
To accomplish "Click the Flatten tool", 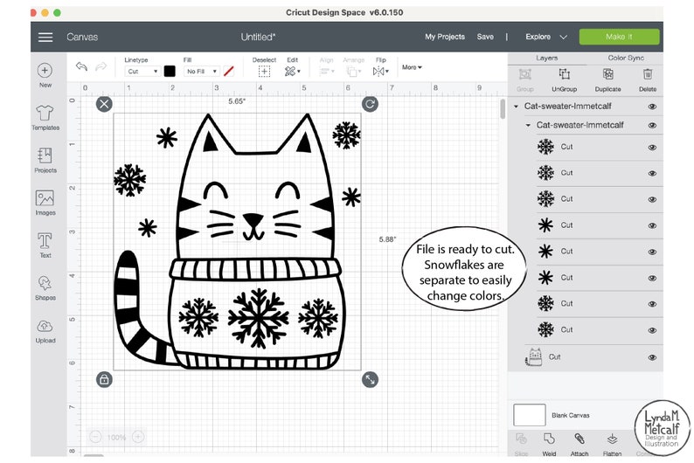I will point(612,444).
